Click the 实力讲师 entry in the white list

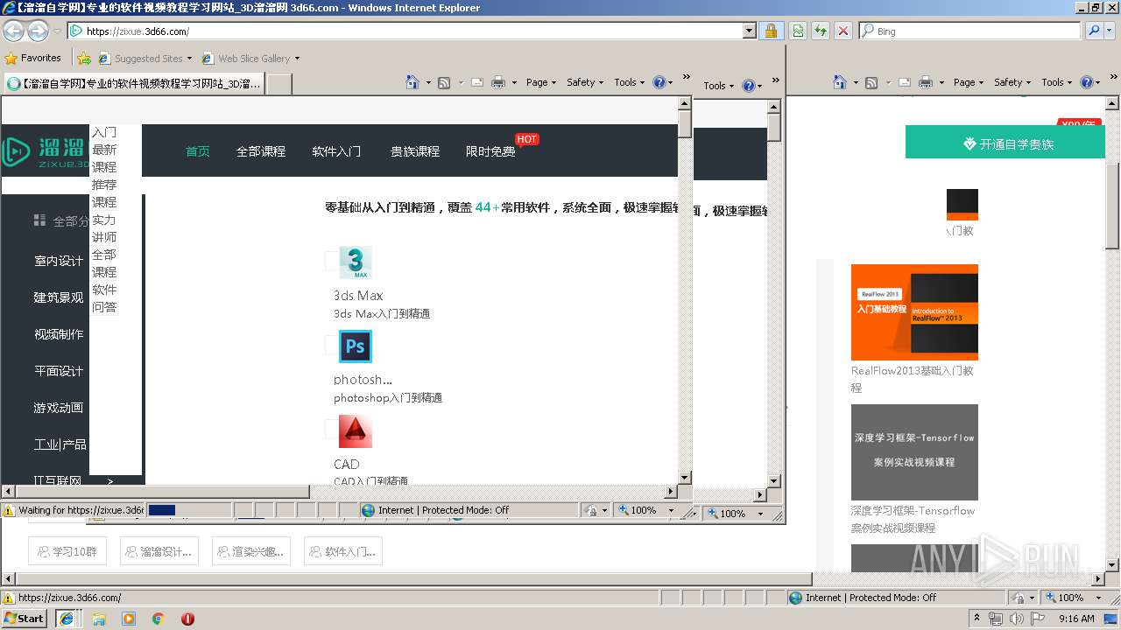point(104,228)
